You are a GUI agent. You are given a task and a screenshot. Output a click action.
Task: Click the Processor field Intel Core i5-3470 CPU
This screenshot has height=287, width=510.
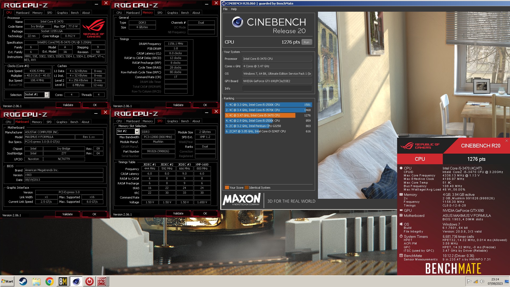point(277,59)
